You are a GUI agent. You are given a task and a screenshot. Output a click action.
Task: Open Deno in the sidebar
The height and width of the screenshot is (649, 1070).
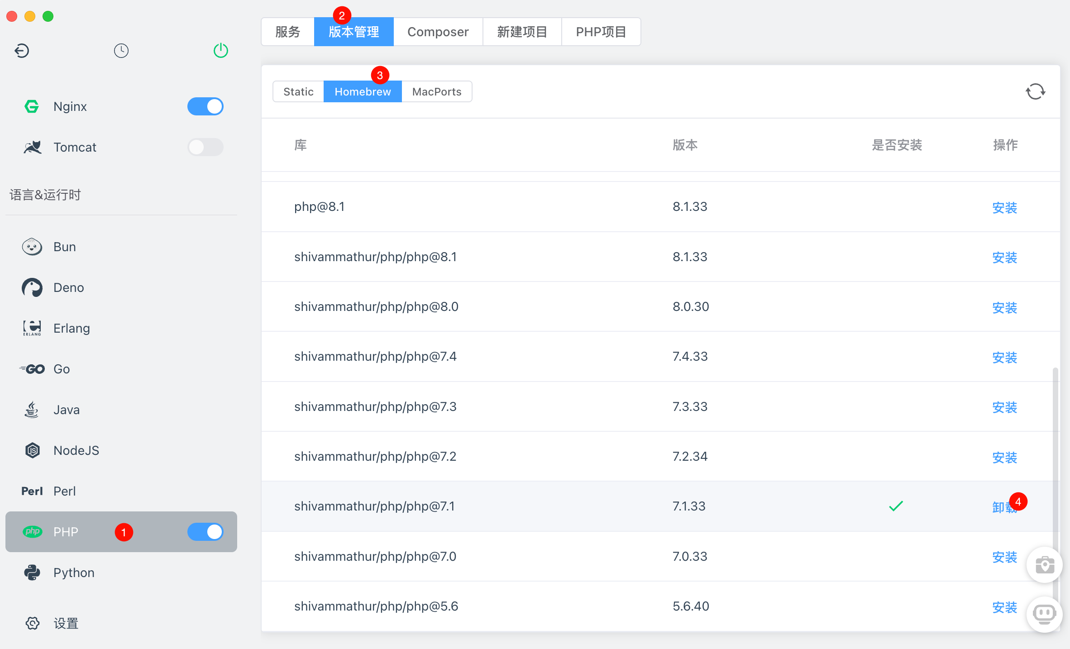point(121,287)
